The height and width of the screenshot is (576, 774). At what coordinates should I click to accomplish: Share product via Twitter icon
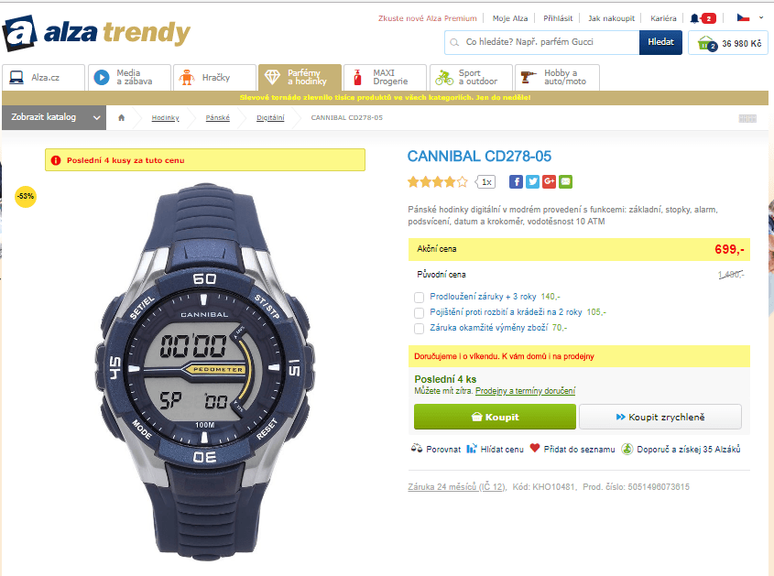coord(532,181)
